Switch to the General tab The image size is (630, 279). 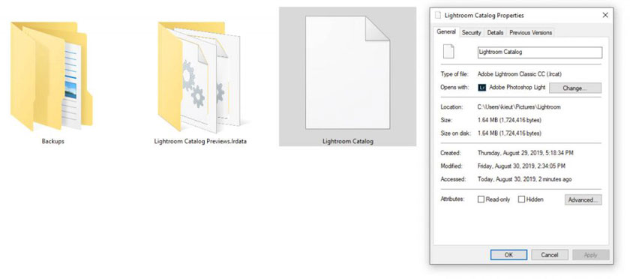click(x=446, y=31)
